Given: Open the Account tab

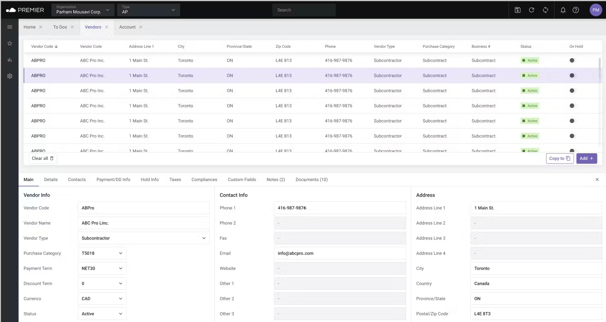Looking at the screenshot, I should 127,27.
